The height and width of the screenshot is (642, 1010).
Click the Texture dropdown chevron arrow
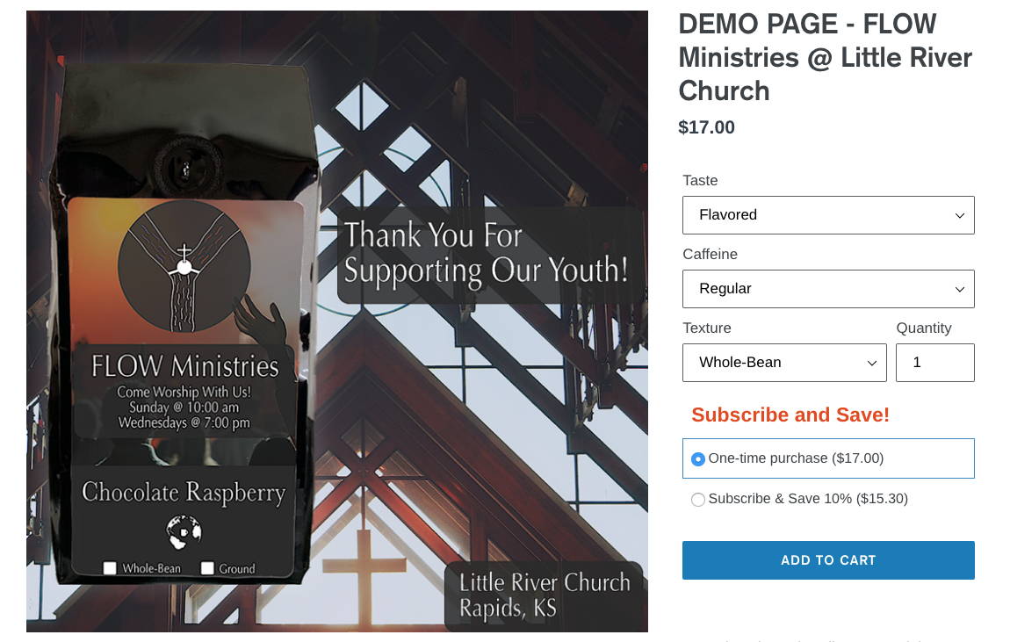(871, 364)
